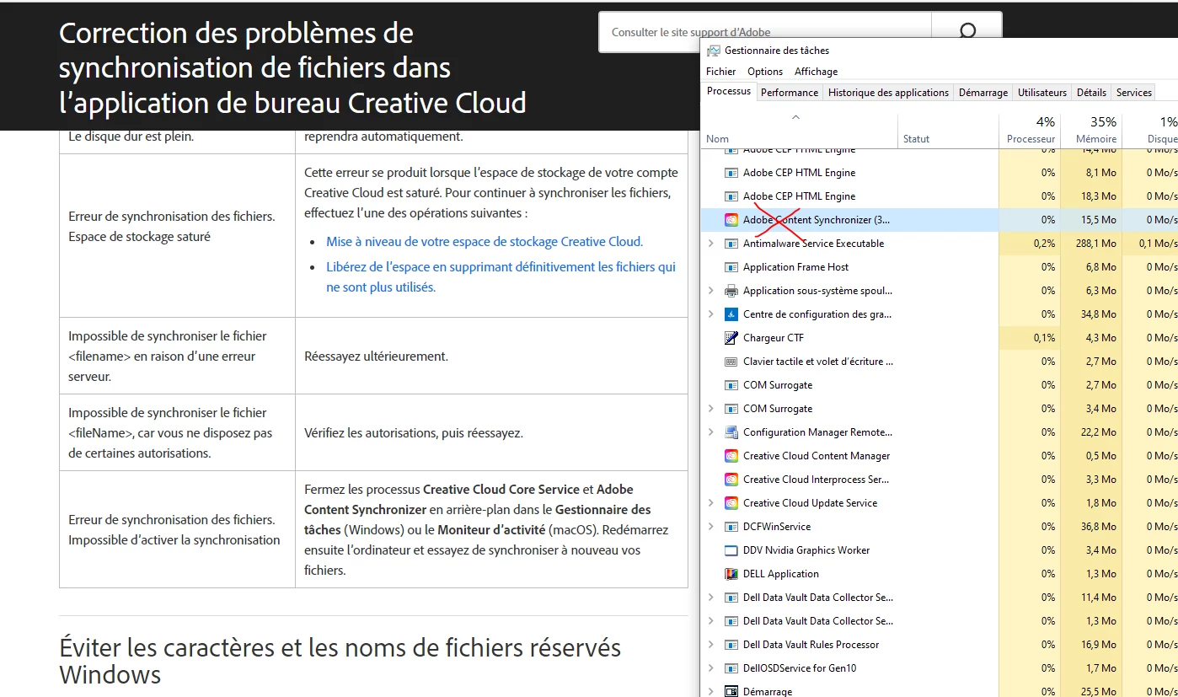Click the 36,8 Mo memory value of DCFWinService

coord(1100,527)
